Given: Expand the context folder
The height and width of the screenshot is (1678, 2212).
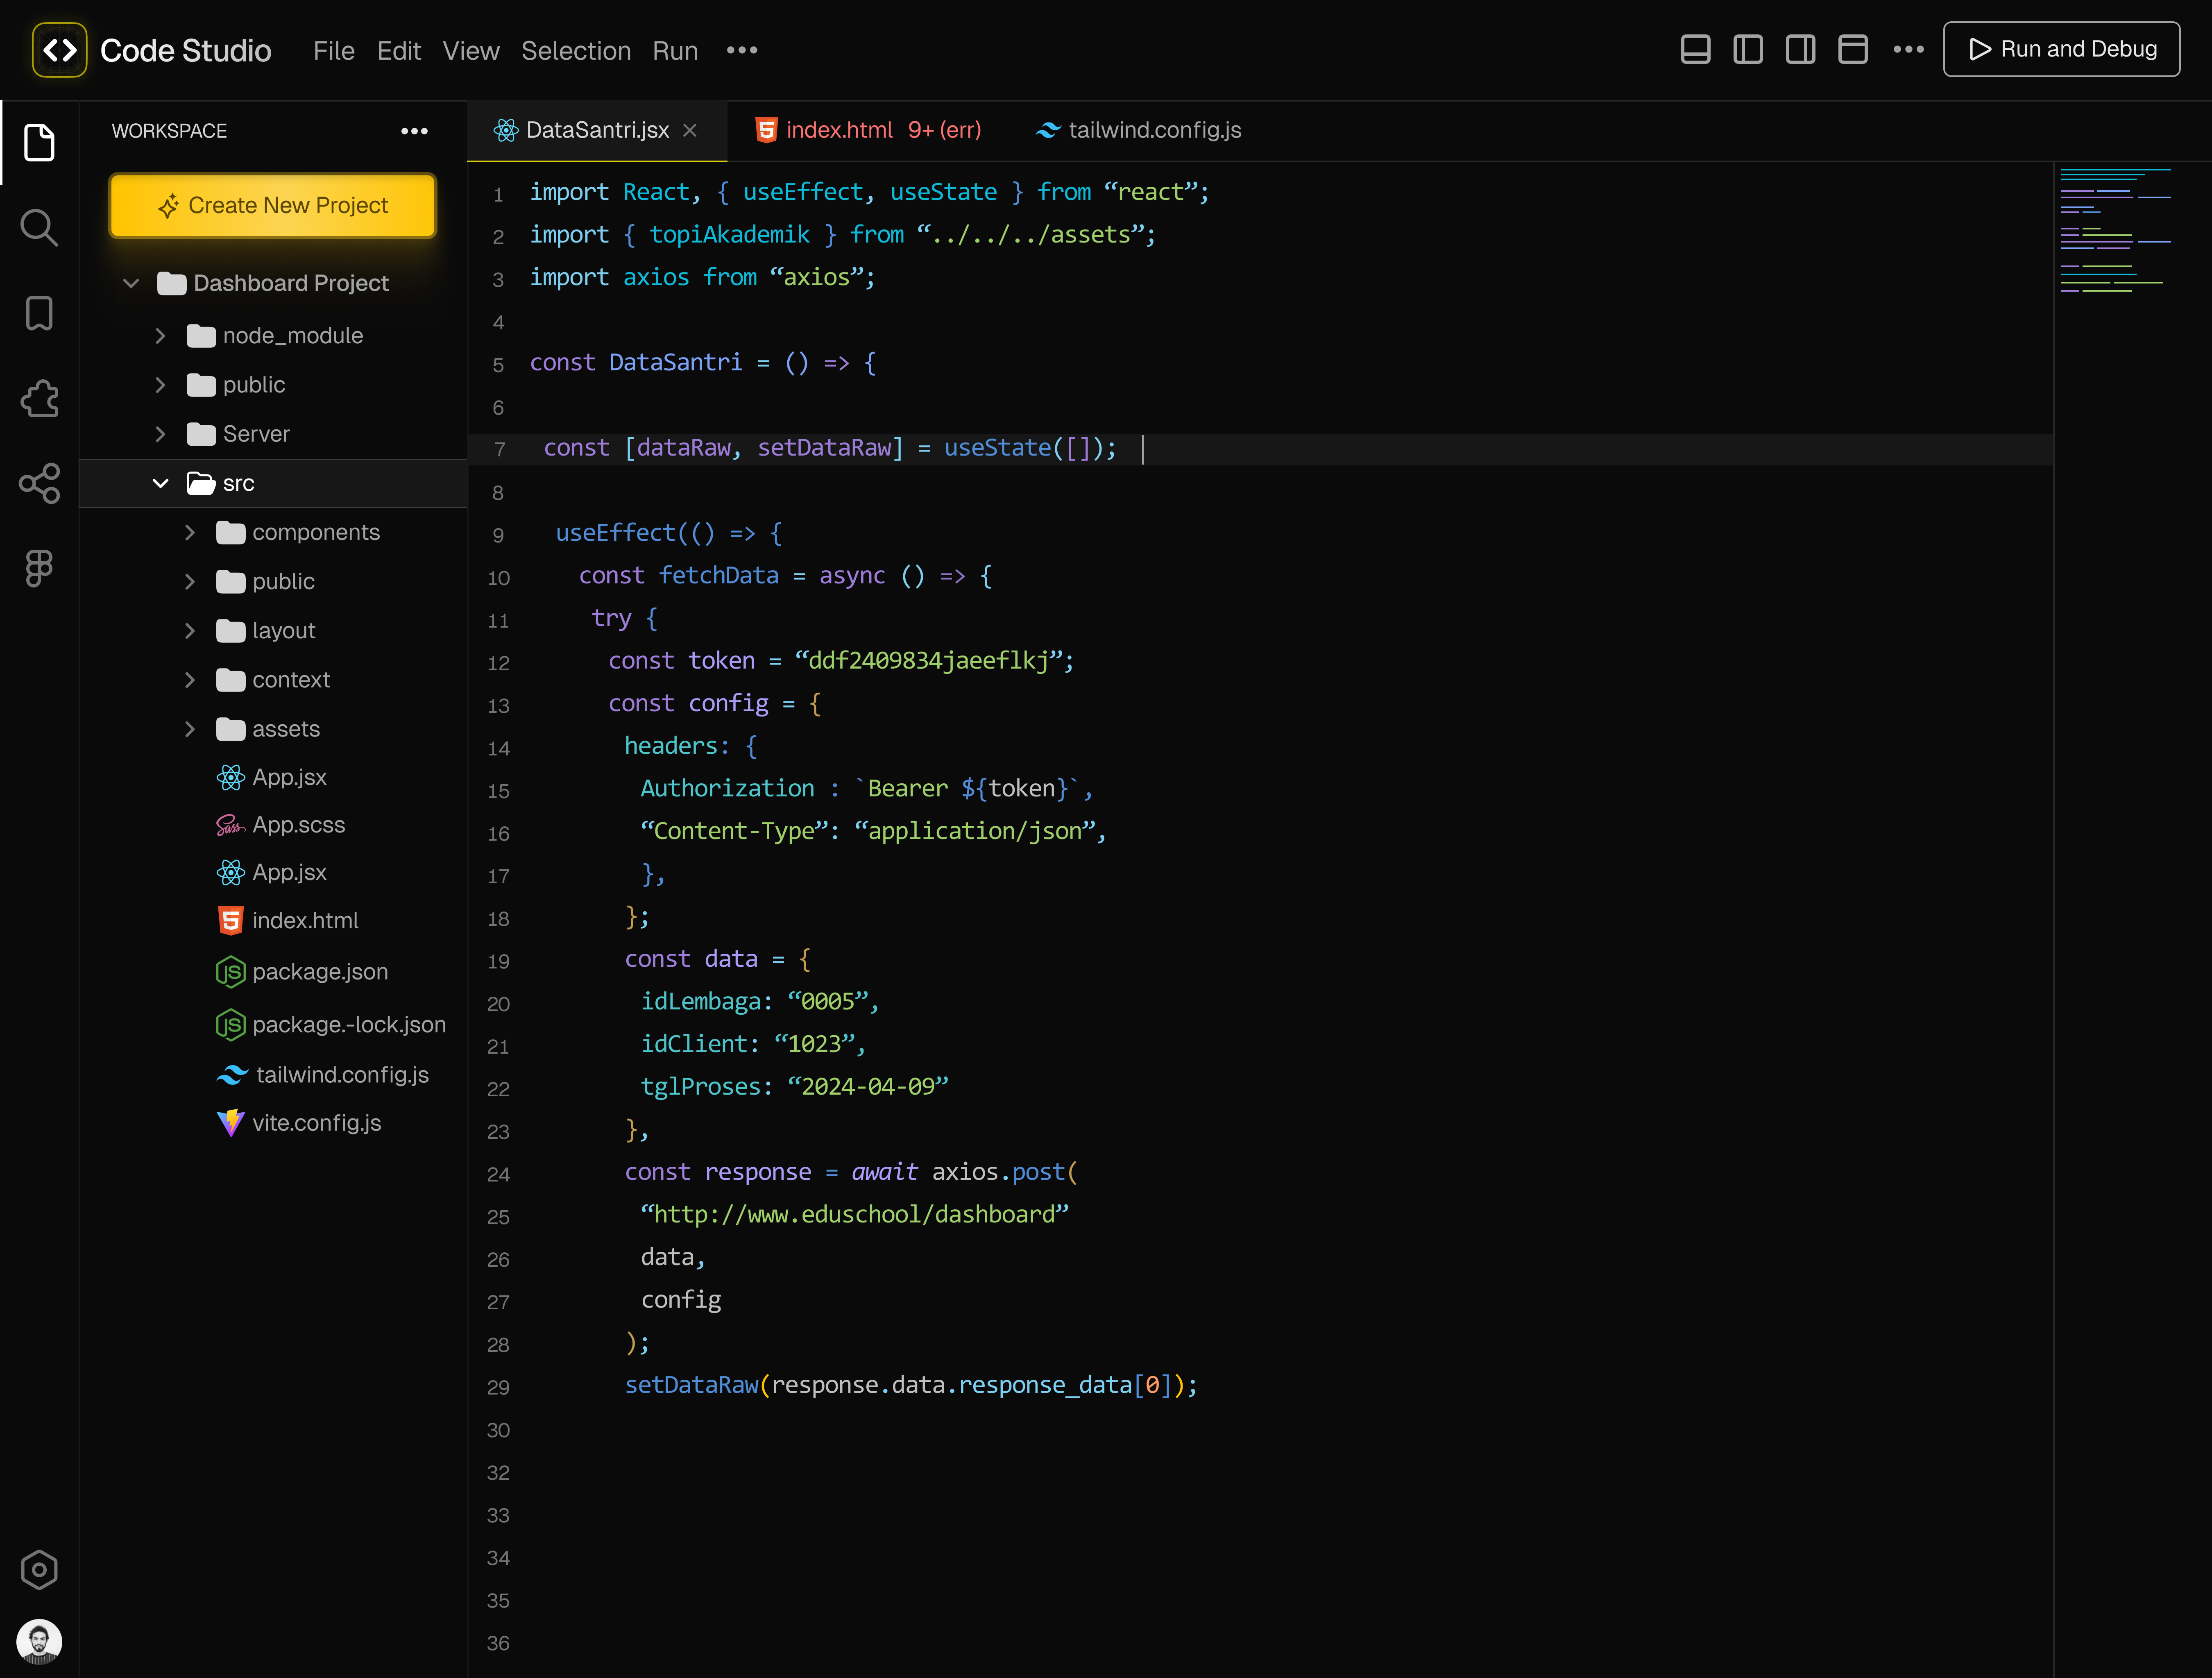Looking at the screenshot, I should 190,680.
